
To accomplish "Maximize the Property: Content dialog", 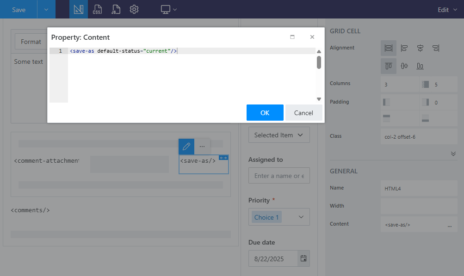I will pos(292,37).
